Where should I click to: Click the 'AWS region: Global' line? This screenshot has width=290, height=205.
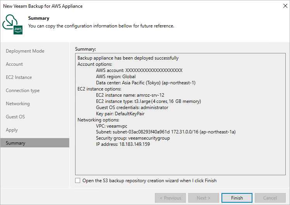pos(116,77)
